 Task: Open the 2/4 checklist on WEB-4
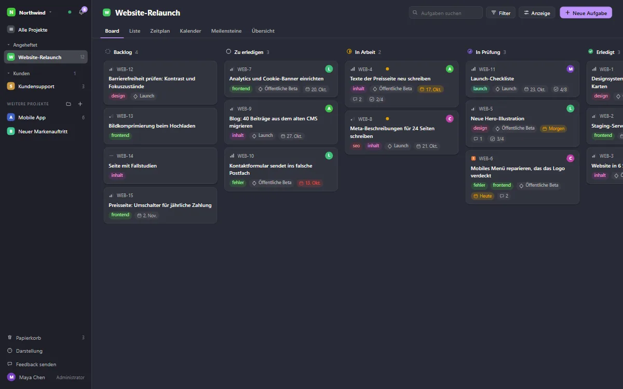click(x=376, y=99)
